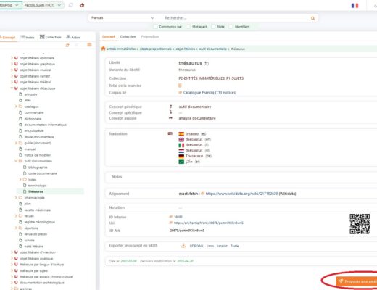Toggle the Identifiant checkbox
Image resolution: width=377 pixels, height=290 pixels.
point(231,27)
